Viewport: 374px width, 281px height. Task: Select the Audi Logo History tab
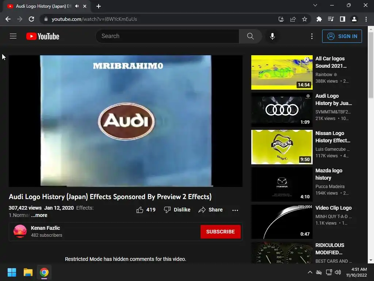coord(43,7)
